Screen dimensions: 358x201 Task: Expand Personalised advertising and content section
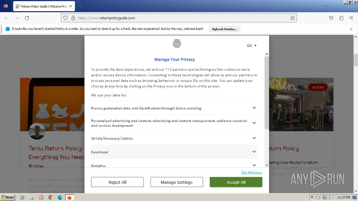174,123
